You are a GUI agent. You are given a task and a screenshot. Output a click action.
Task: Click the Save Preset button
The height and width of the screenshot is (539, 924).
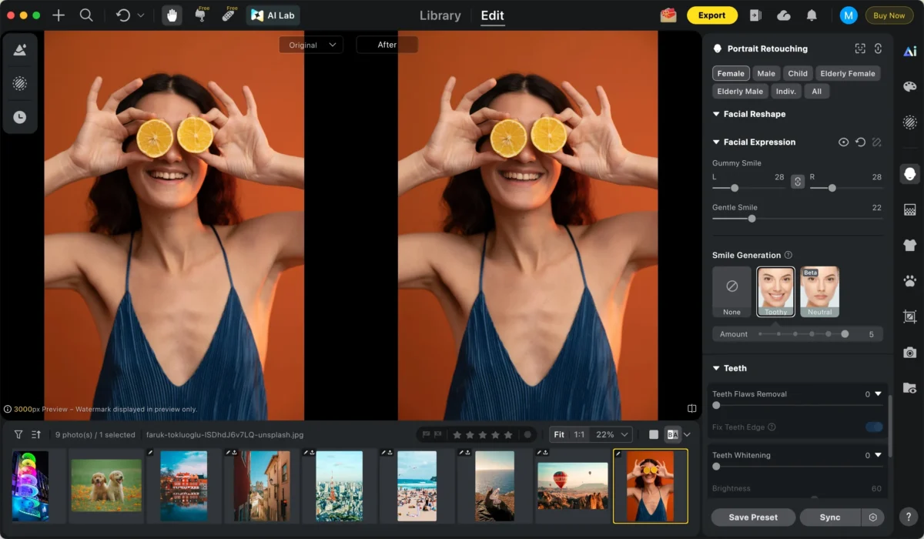tap(752, 517)
